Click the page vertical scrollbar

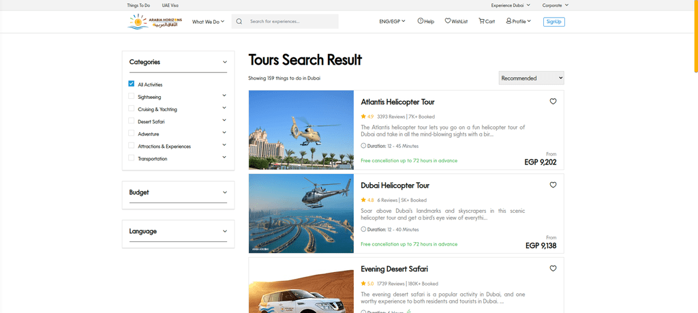pos(696,35)
